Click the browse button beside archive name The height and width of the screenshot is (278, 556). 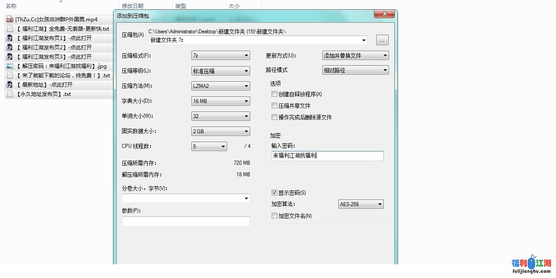tap(382, 40)
